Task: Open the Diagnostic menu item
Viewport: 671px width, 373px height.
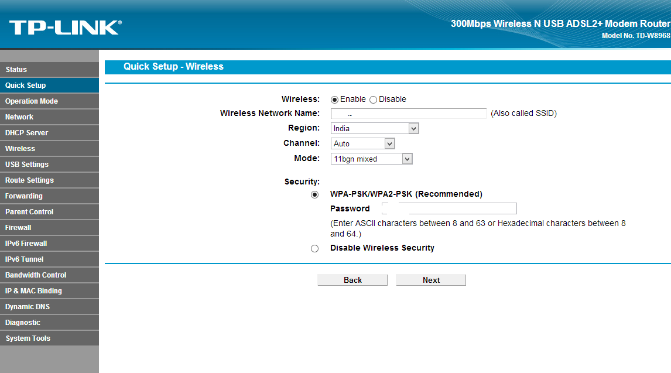Action: pyautogui.click(x=49, y=323)
